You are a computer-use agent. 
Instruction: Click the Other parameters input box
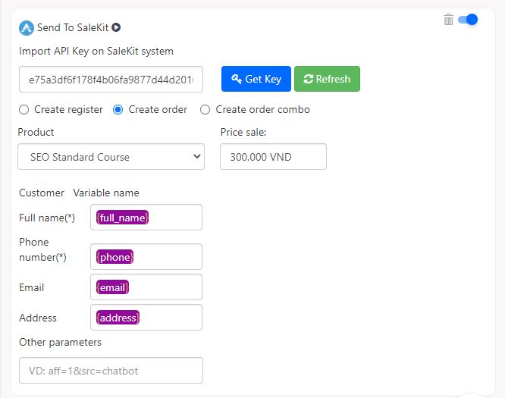[111, 371]
